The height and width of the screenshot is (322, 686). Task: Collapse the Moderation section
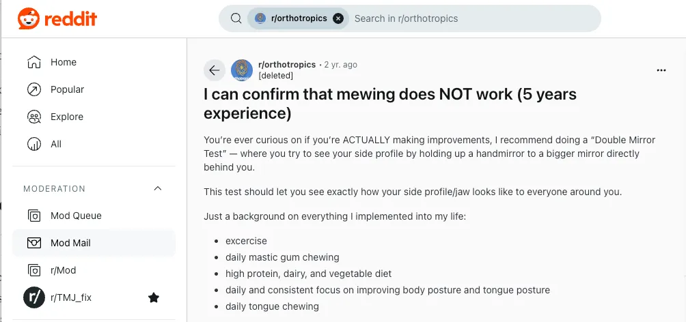[x=158, y=188]
